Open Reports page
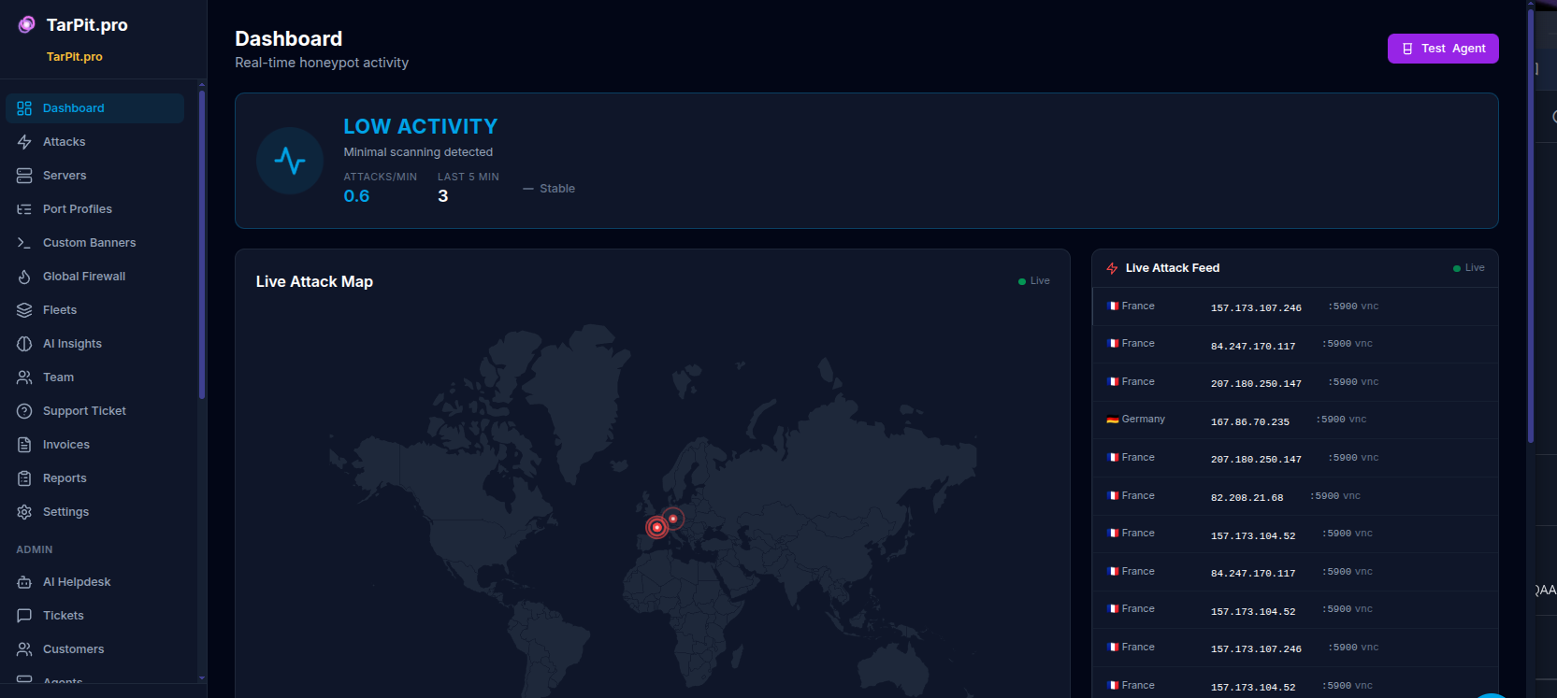1557x698 pixels. [94, 478]
